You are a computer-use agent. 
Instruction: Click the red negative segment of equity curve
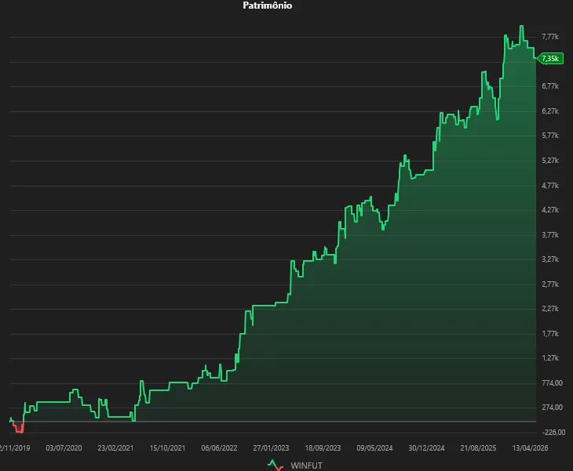(18, 429)
